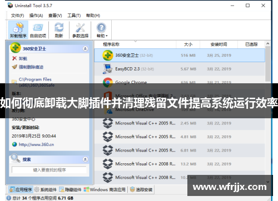Image resolution: width=278 pixels, height=201 pixels.
Task: Click the 强制删除痕迹 force removal link
Action: [x=31, y=67]
